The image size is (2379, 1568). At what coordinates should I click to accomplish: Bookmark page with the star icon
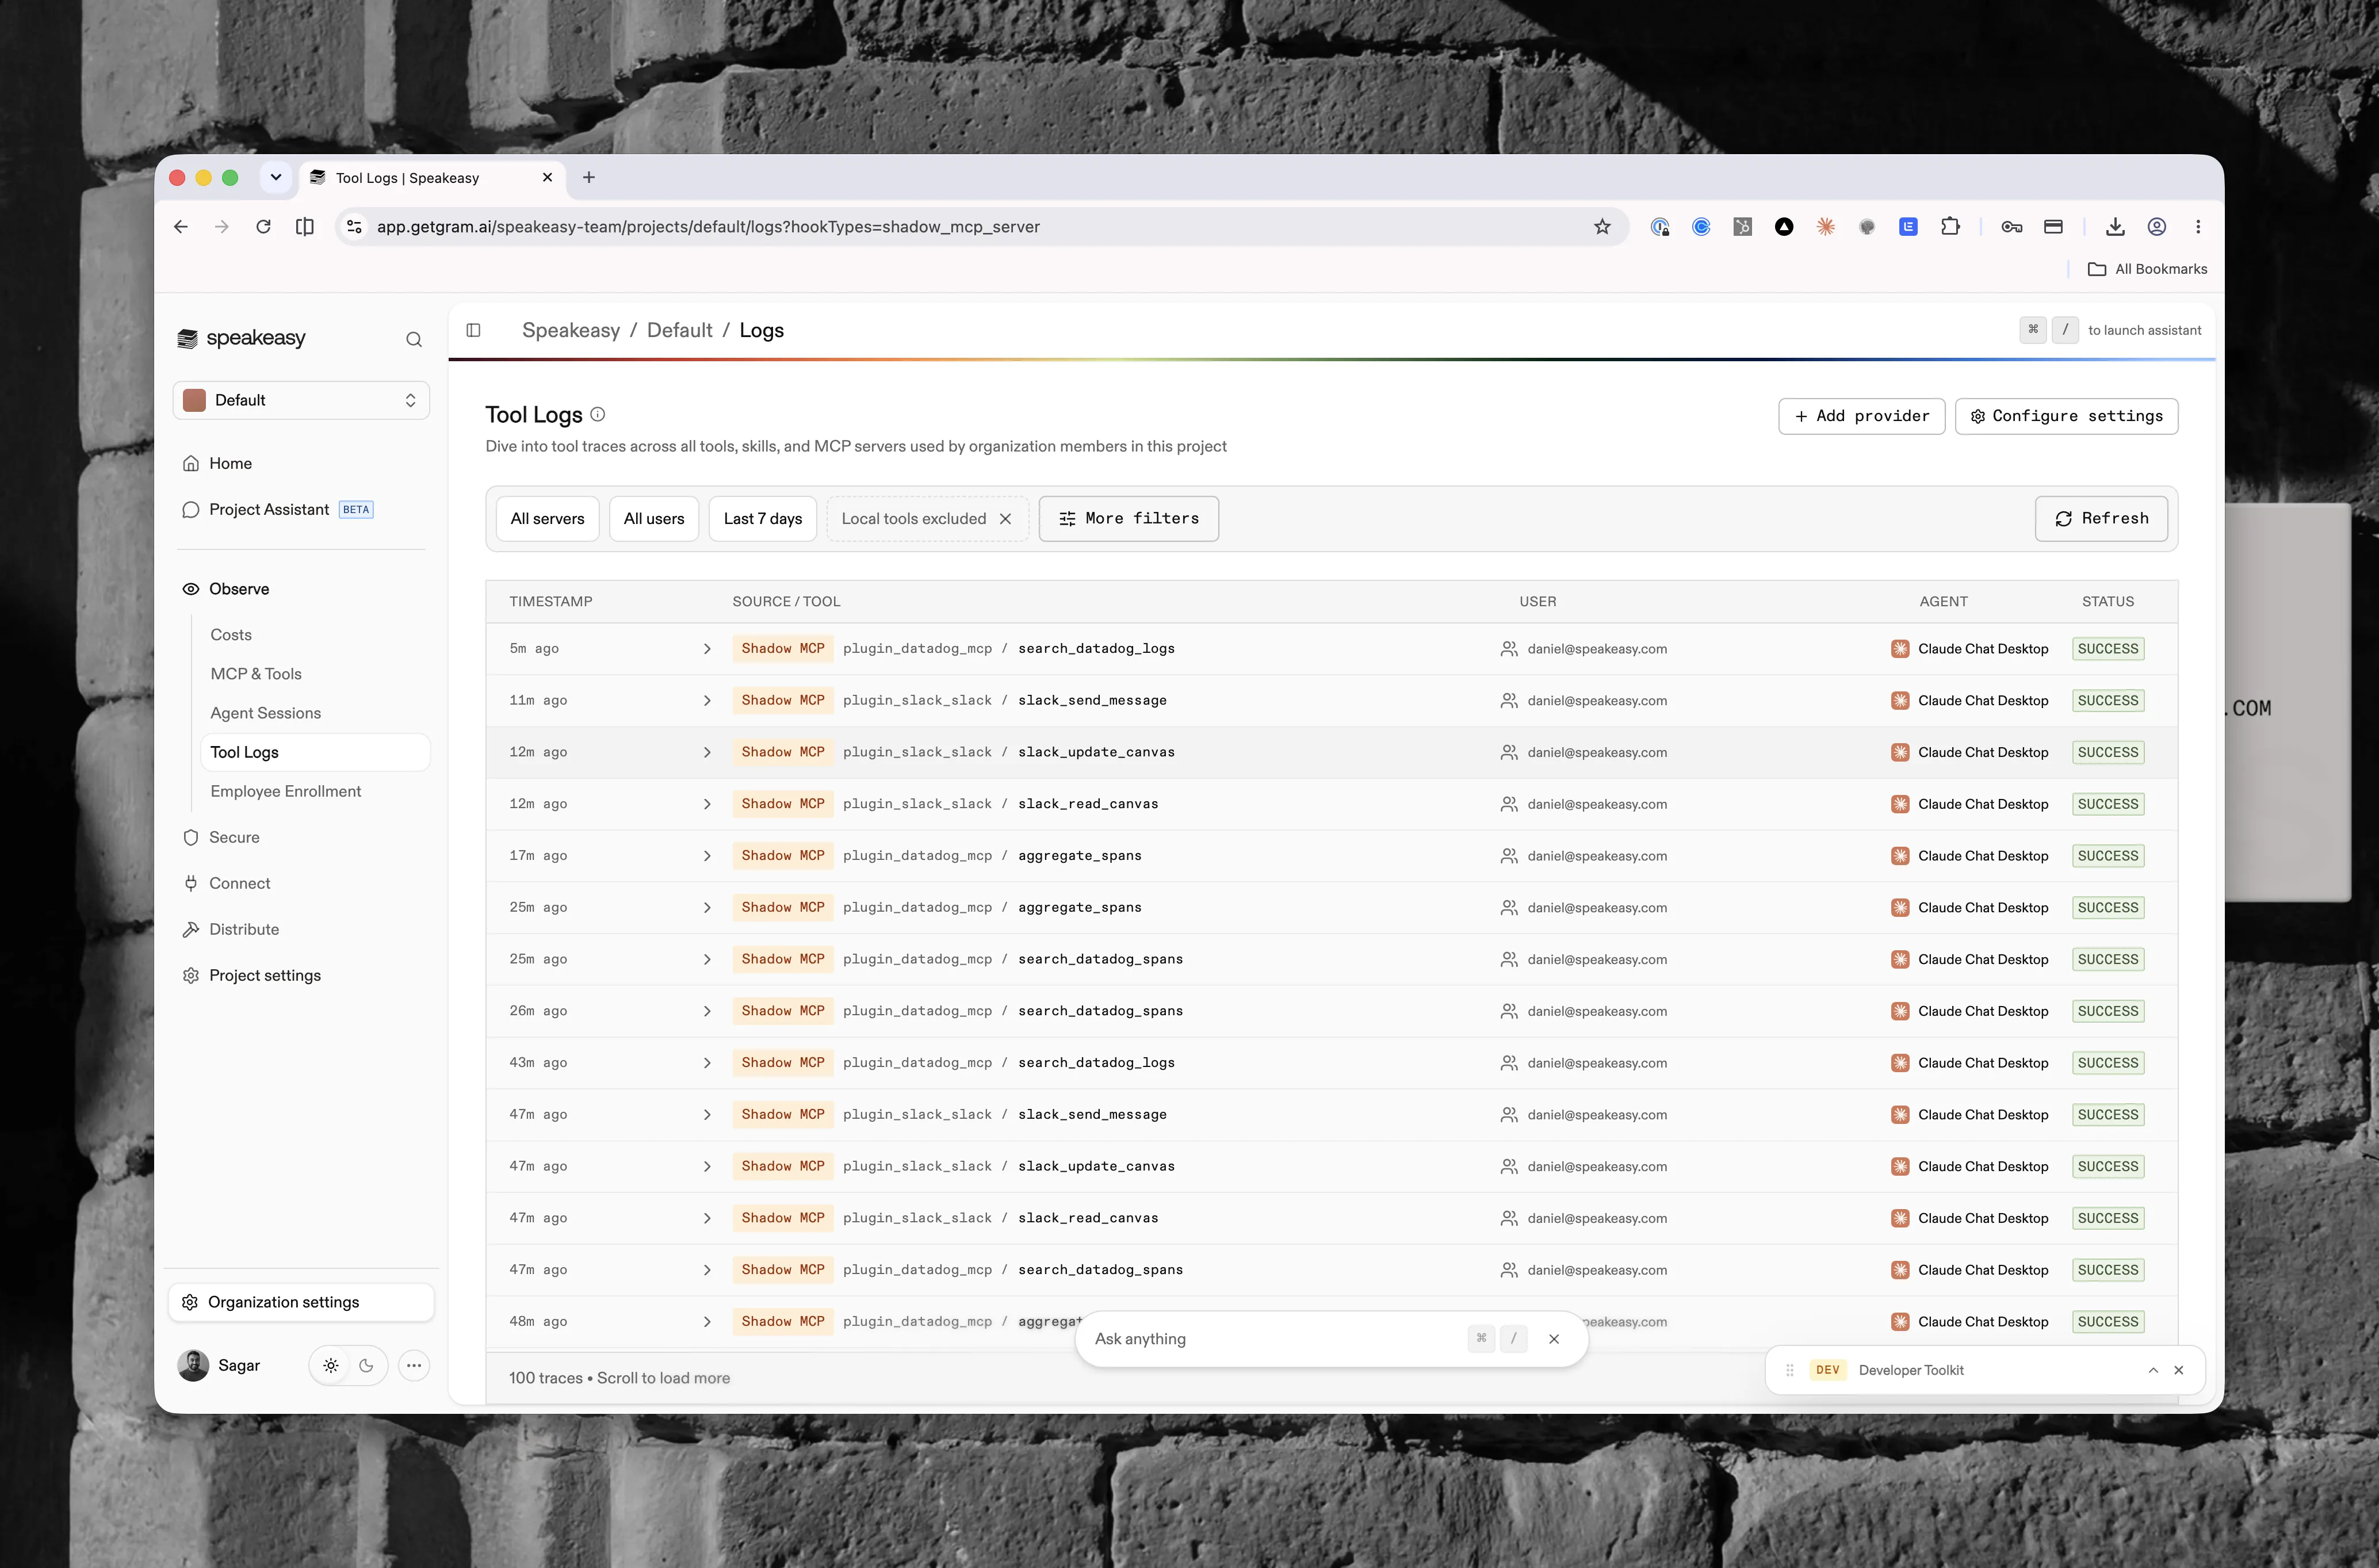[1602, 227]
